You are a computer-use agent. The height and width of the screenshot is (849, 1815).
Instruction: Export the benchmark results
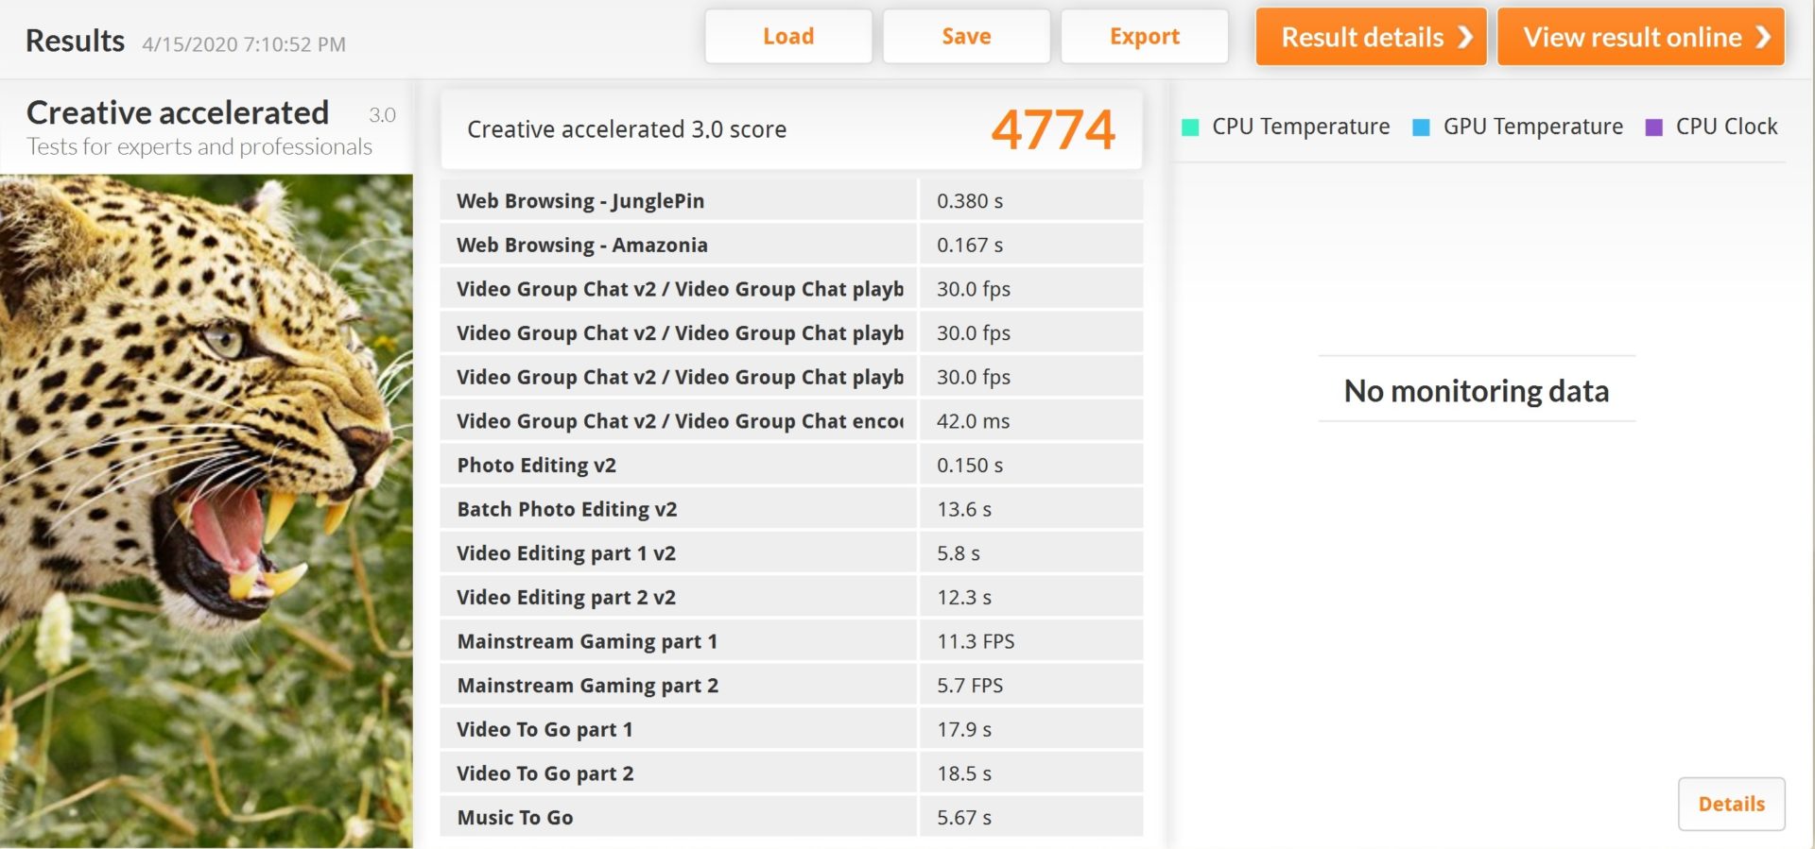pyautogui.click(x=1144, y=37)
